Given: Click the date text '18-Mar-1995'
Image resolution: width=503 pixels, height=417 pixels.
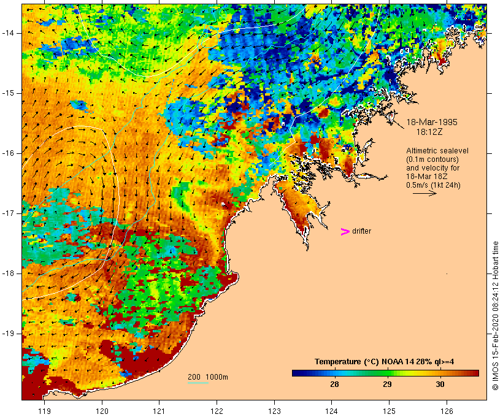Looking at the screenshot, I should point(432,122).
